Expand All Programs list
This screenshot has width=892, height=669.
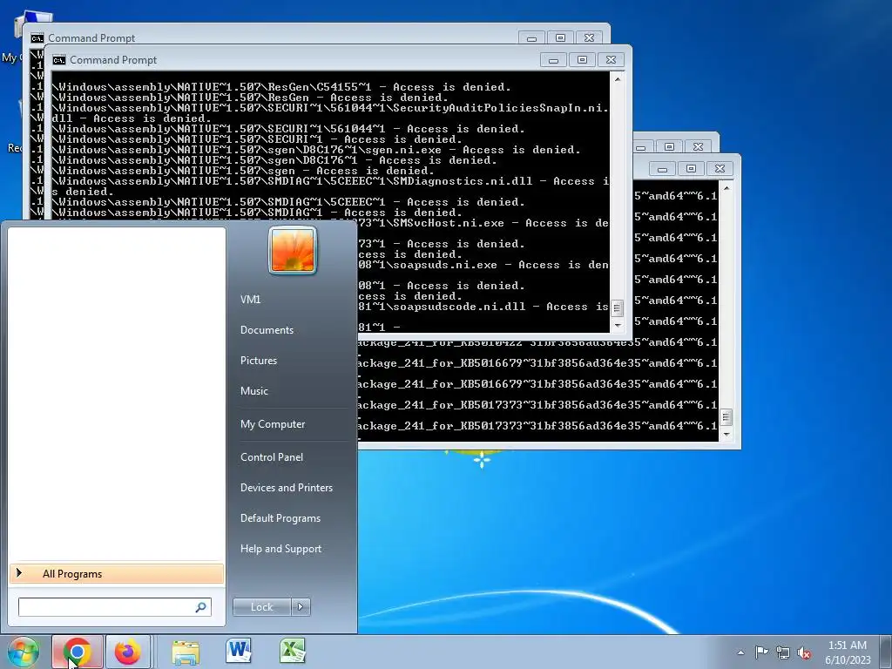coord(117,574)
